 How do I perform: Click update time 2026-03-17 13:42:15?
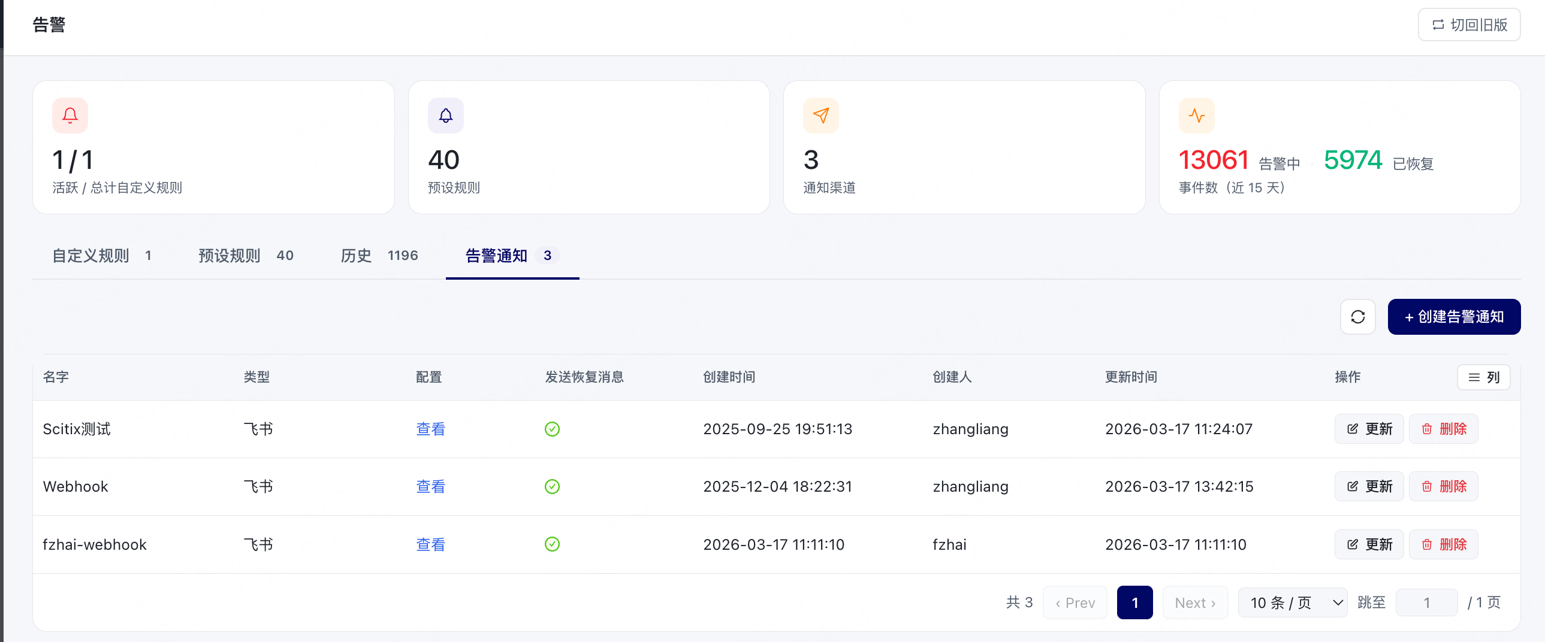click(1179, 487)
